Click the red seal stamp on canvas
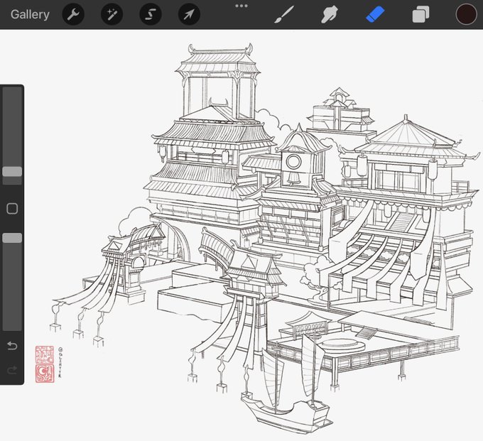The image size is (483, 441). coord(45,364)
